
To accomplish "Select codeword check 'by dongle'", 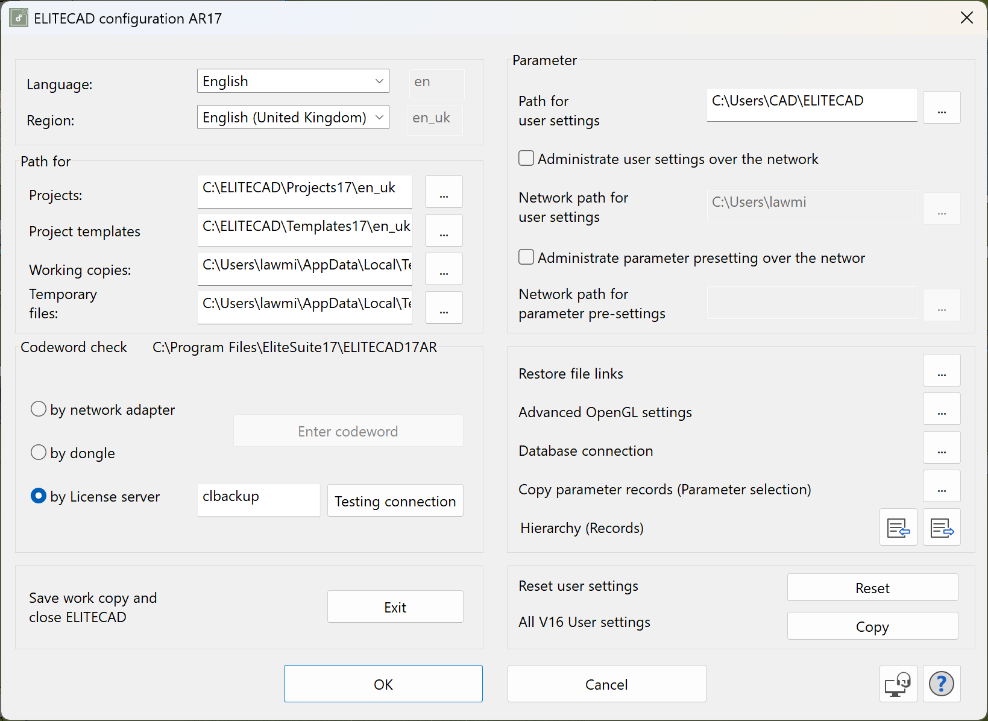I will 39,452.
